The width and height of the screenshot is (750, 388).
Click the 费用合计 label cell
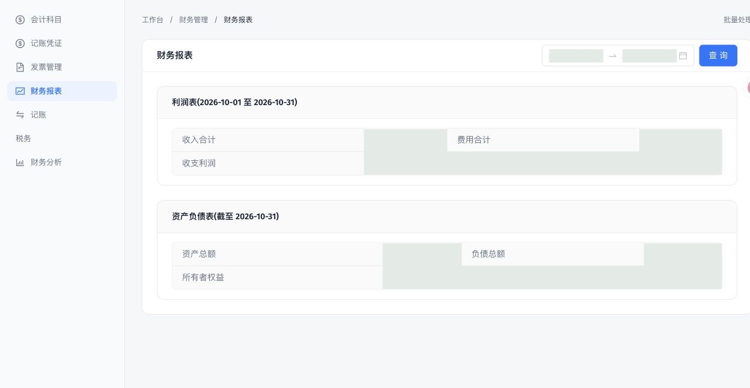[543, 140]
